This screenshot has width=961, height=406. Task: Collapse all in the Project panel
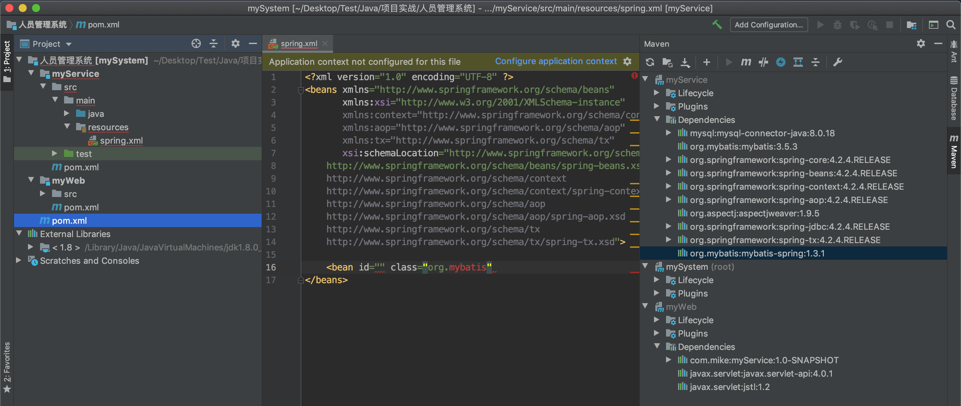(214, 44)
